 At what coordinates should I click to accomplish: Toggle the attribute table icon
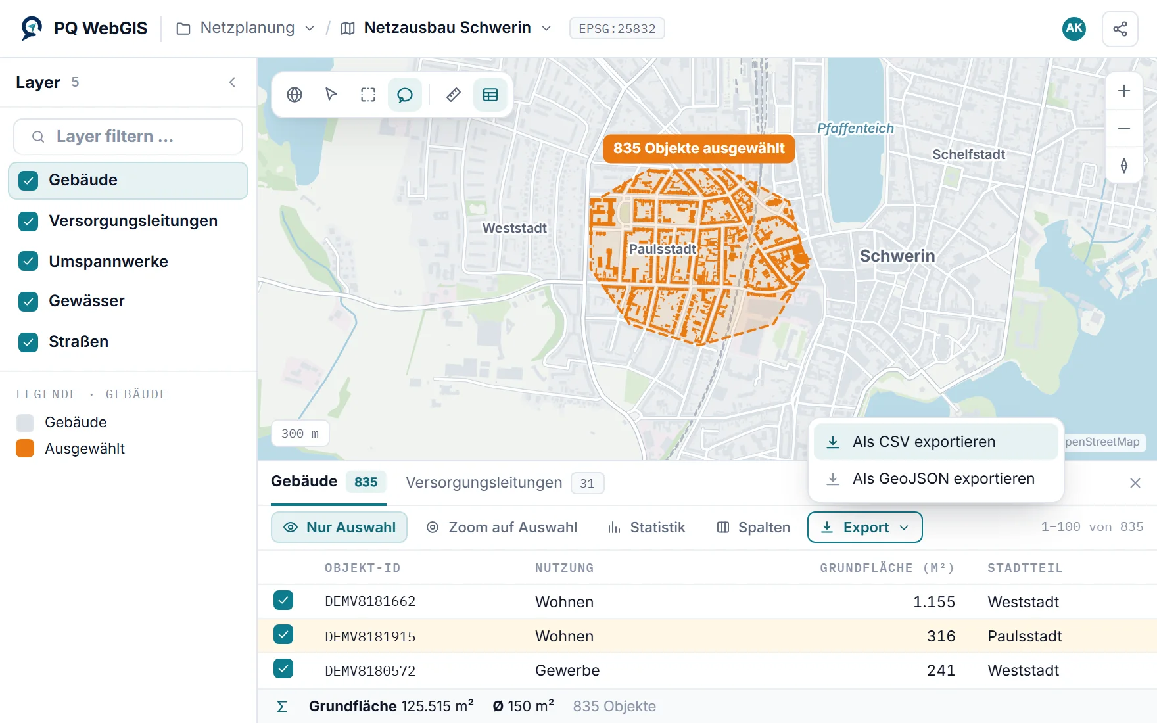tap(490, 95)
